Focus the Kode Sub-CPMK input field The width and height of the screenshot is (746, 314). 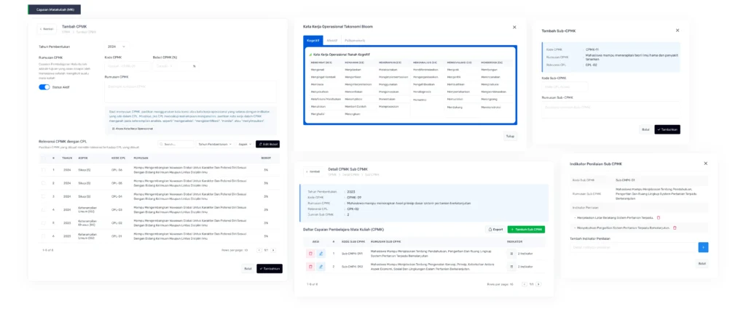click(x=565, y=86)
